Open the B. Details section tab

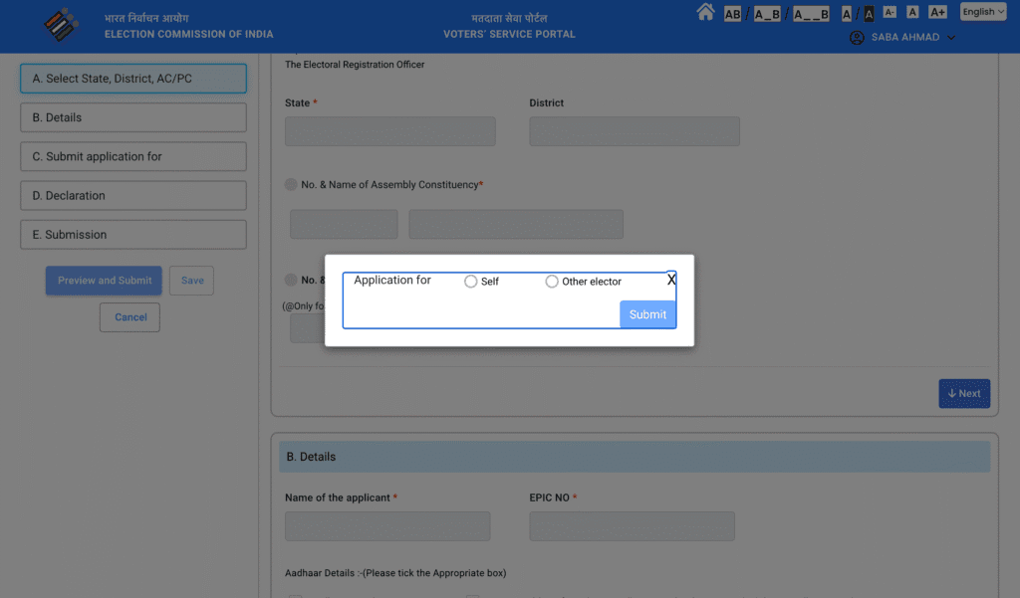132,117
